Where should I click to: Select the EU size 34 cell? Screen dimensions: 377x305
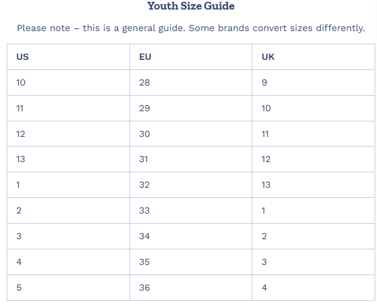(191, 236)
